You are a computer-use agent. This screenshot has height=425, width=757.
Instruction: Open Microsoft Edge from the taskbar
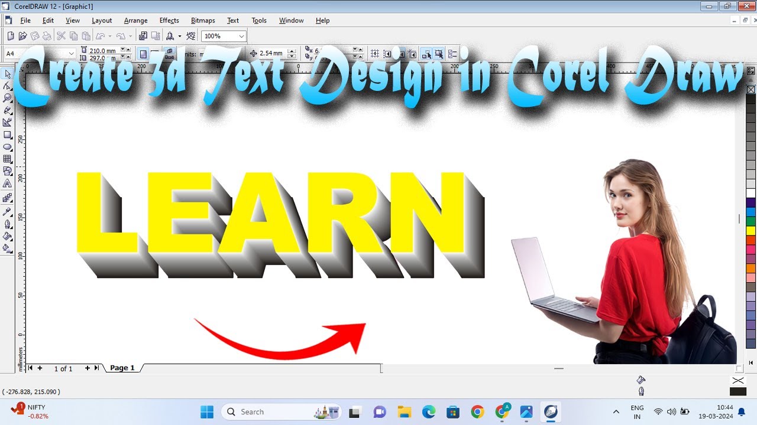[x=429, y=411]
